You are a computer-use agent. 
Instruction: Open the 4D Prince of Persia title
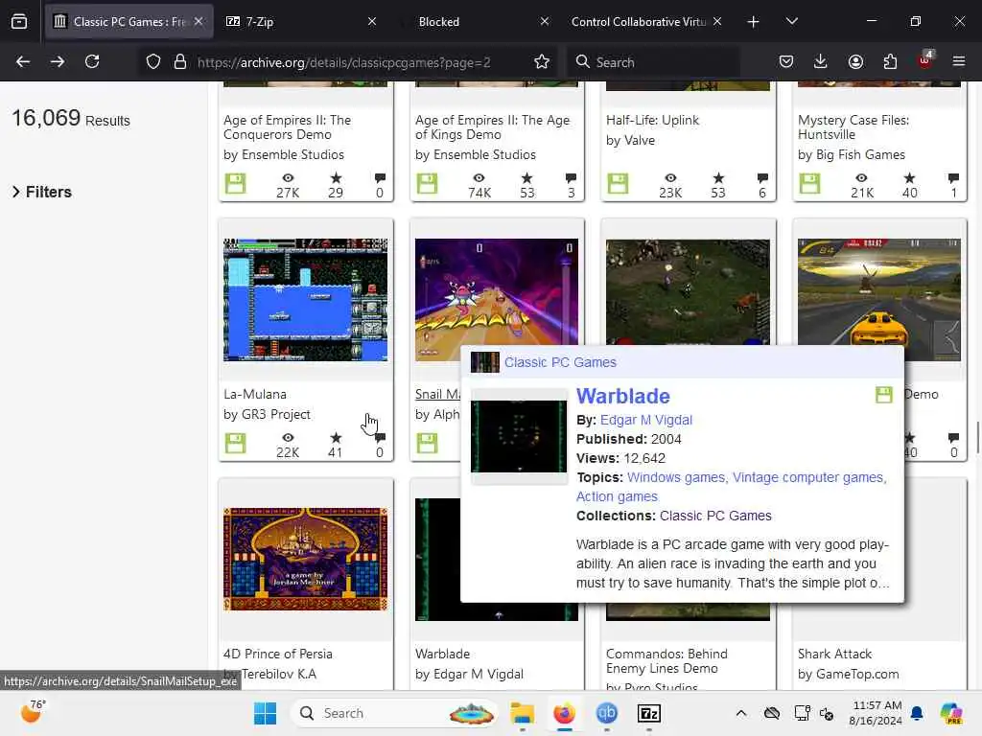(278, 654)
